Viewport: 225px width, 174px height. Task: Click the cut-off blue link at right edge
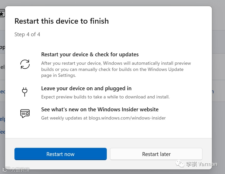[213, 91]
